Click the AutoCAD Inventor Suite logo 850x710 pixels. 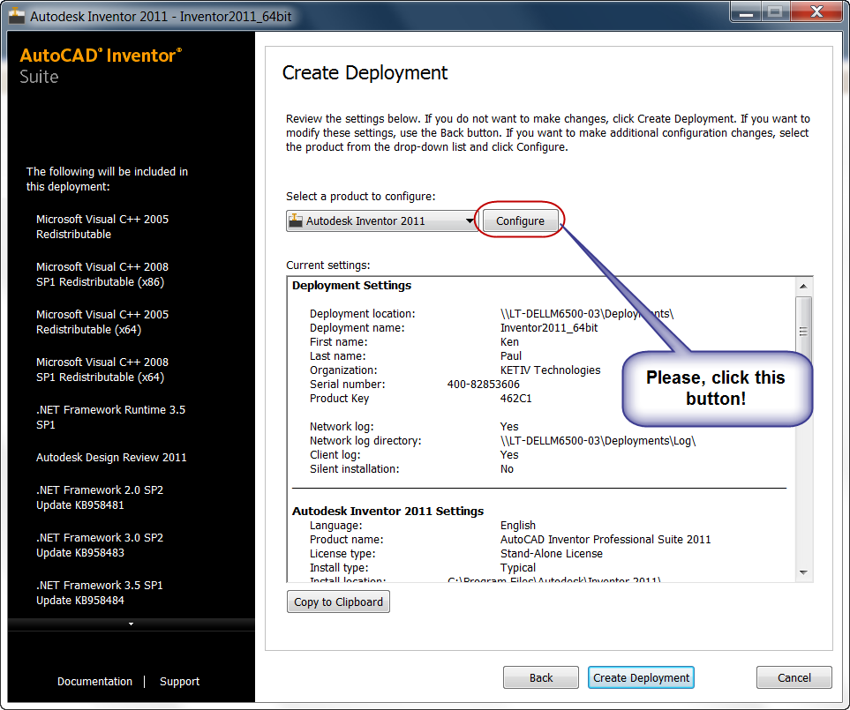point(100,64)
